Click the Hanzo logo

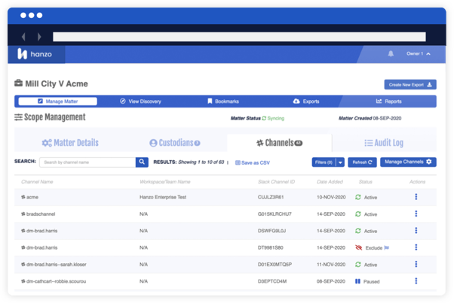[35, 54]
